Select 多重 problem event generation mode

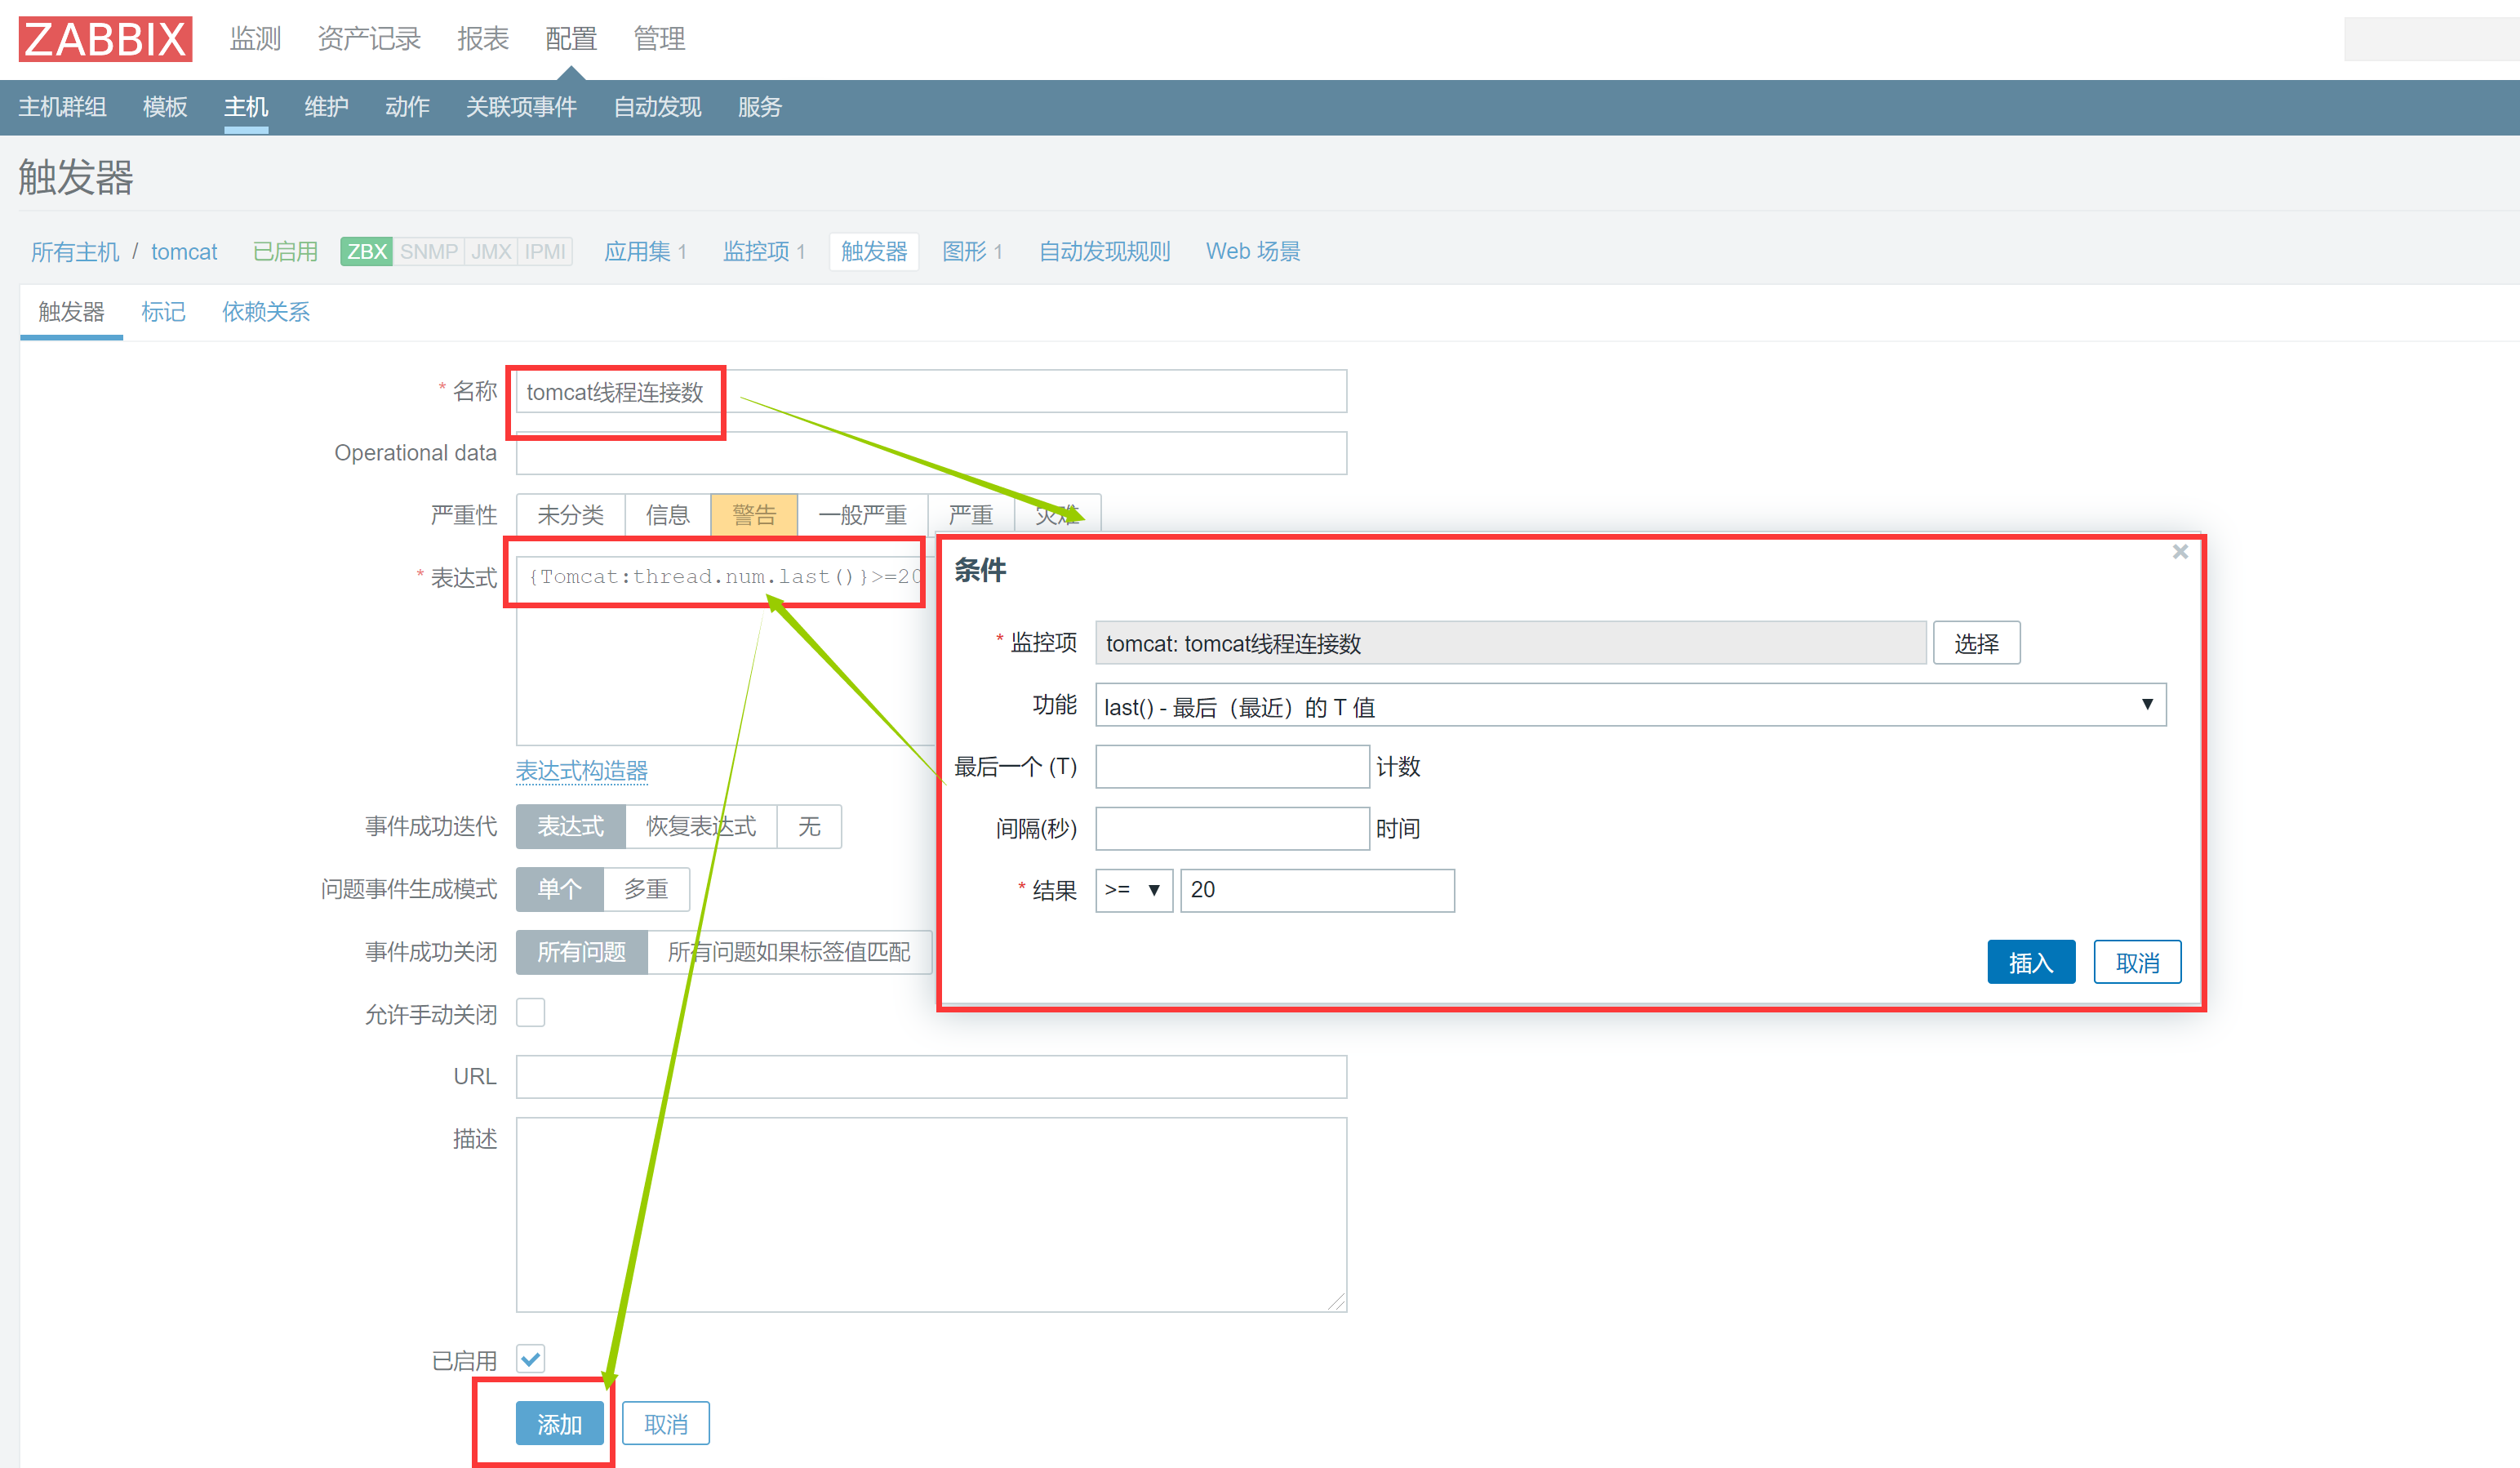[x=646, y=889]
